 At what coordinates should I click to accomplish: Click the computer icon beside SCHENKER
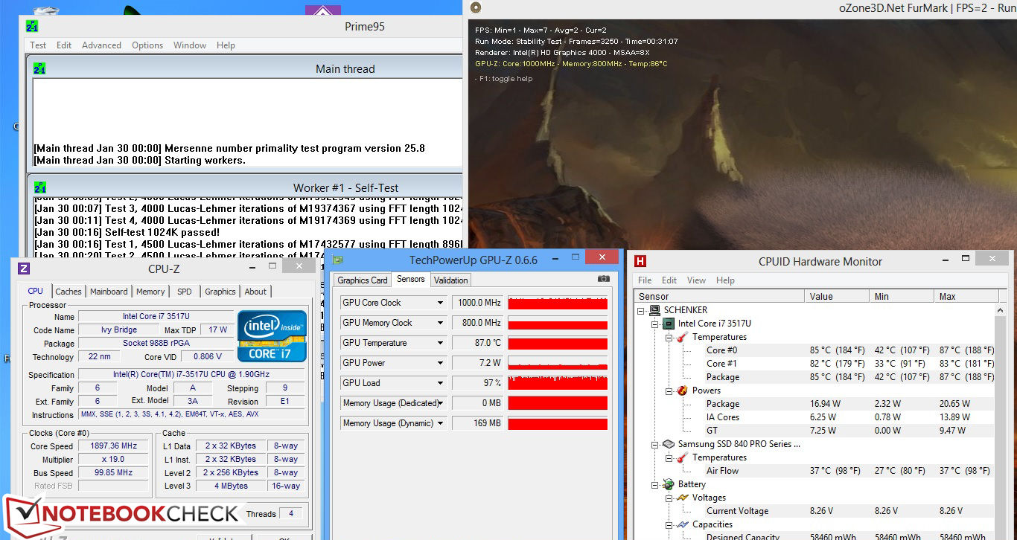click(654, 310)
